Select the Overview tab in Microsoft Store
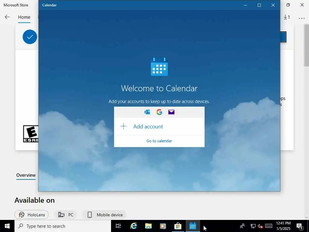 point(26,175)
